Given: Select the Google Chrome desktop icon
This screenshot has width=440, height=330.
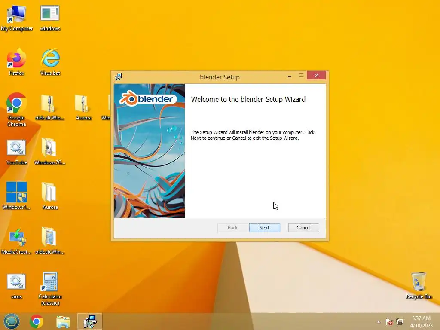Looking at the screenshot, I should point(17,110).
